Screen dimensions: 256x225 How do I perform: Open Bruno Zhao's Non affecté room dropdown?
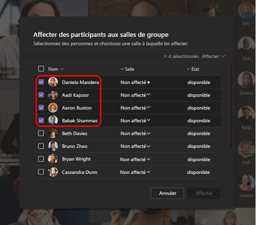pos(135,146)
